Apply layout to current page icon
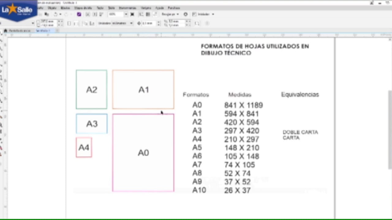The width and height of the screenshot is (392, 220). (92, 23)
